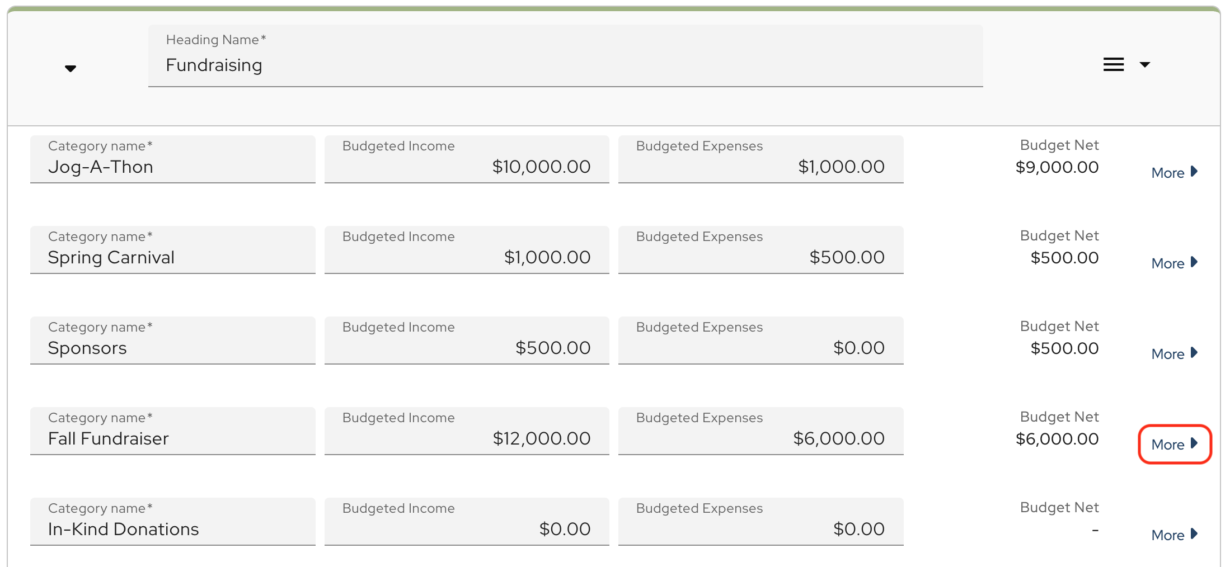
Task: Edit Jog-A-Thon budgeted expenses $1,000.00
Action: click(x=760, y=167)
